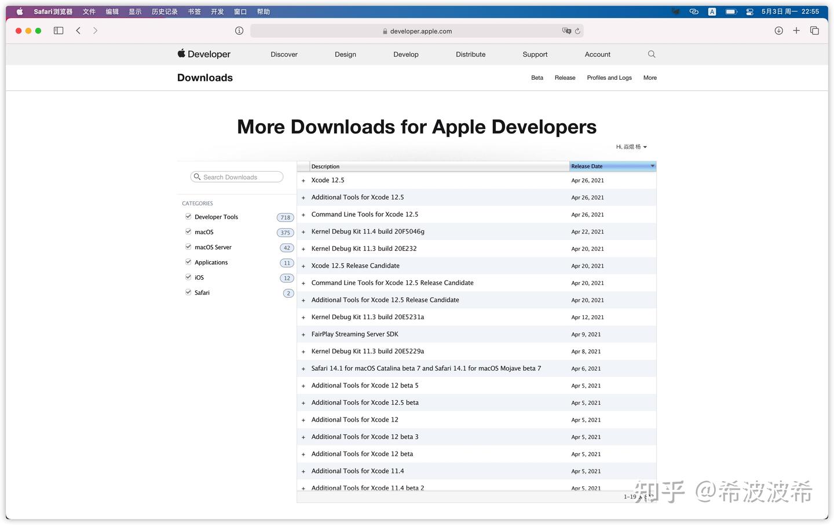Screen dimensions: 834x525
Task: Open a new tab with the plus icon
Action: pyautogui.click(x=796, y=31)
